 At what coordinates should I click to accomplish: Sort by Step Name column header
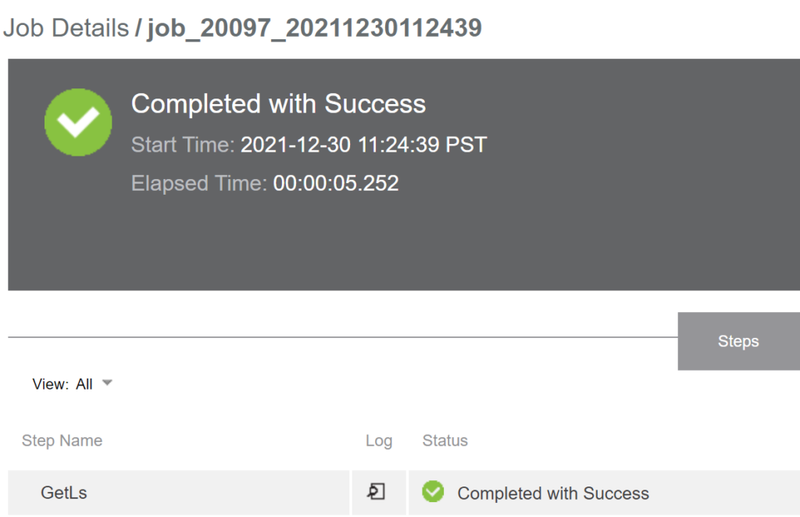click(62, 440)
